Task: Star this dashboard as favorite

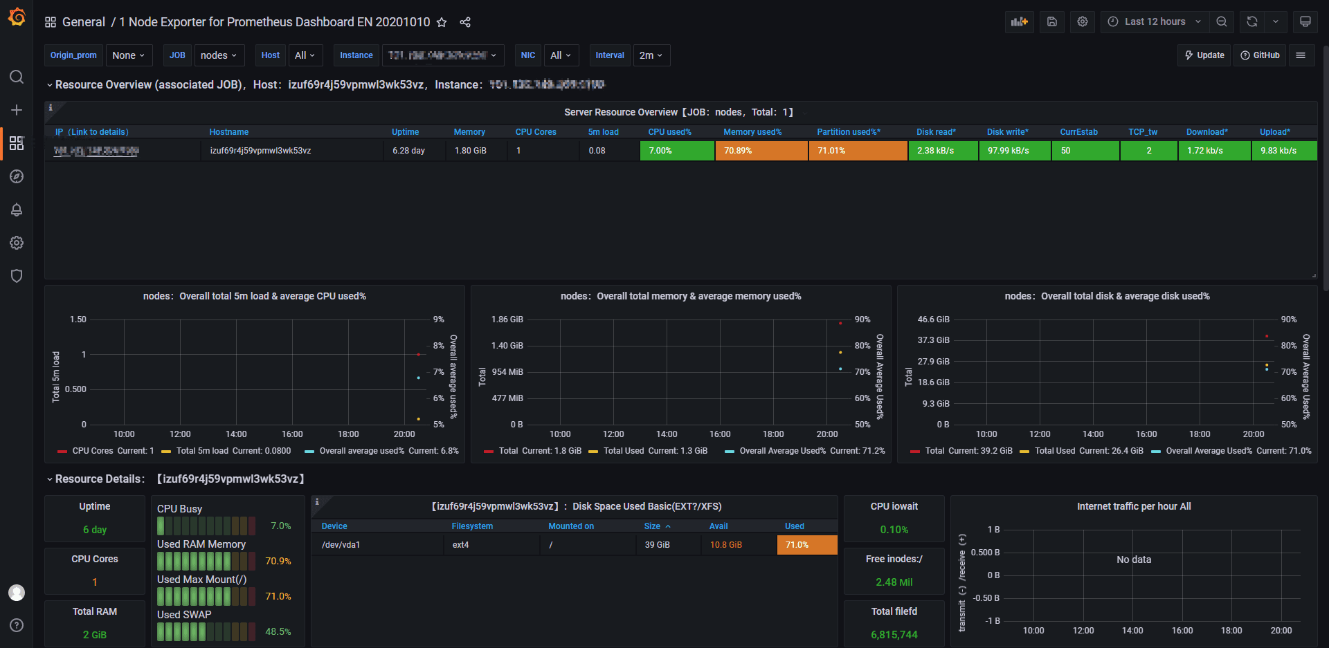Action: [442, 22]
